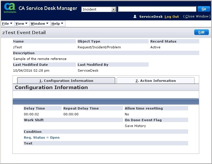Screen dimensions: 212x164
Task: Show the Help menu
Action: click(x=57, y=24)
